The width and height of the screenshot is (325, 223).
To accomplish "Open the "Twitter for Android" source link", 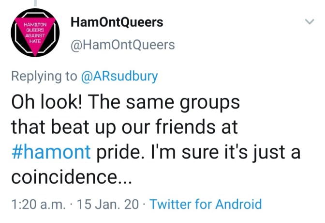I will [206, 204].
